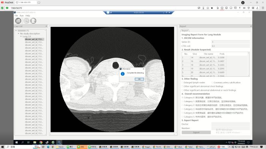Select the Category 3 recommendation radio button
266x149 pixels.
(182, 109)
